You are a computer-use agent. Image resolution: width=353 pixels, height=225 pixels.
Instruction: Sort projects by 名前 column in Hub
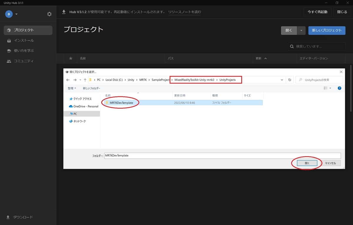(83, 58)
